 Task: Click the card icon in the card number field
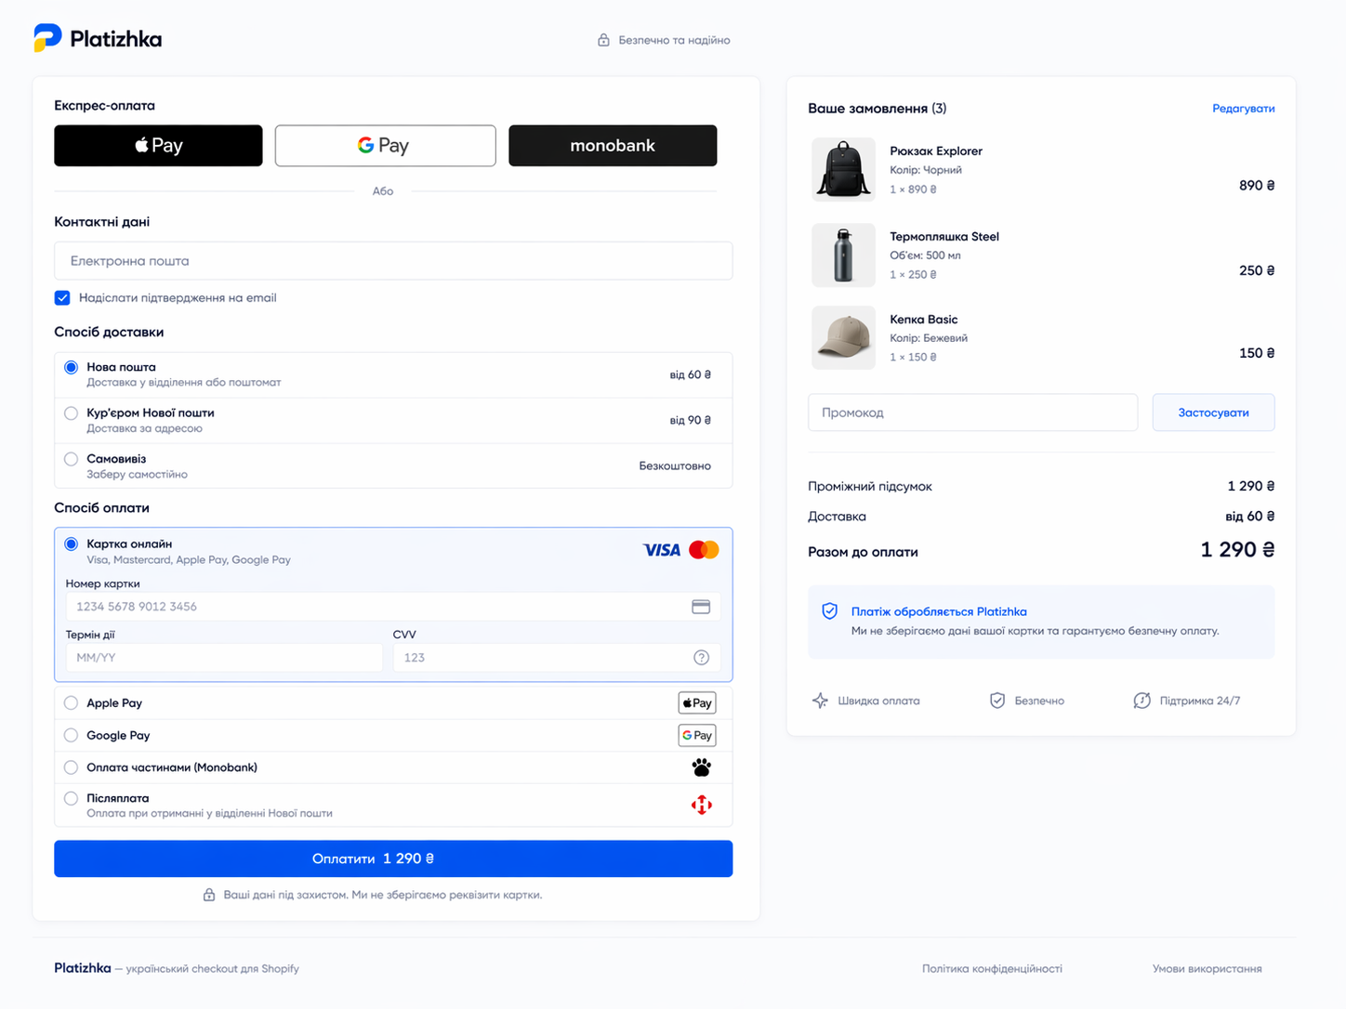click(x=701, y=607)
